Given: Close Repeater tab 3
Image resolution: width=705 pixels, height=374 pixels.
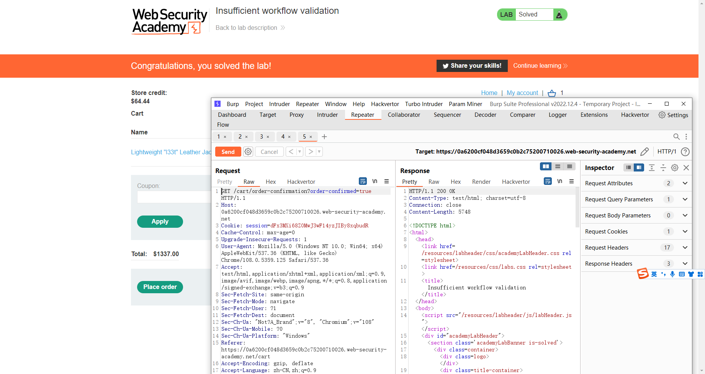Looking at the screenshot, I should coord(268,137).
